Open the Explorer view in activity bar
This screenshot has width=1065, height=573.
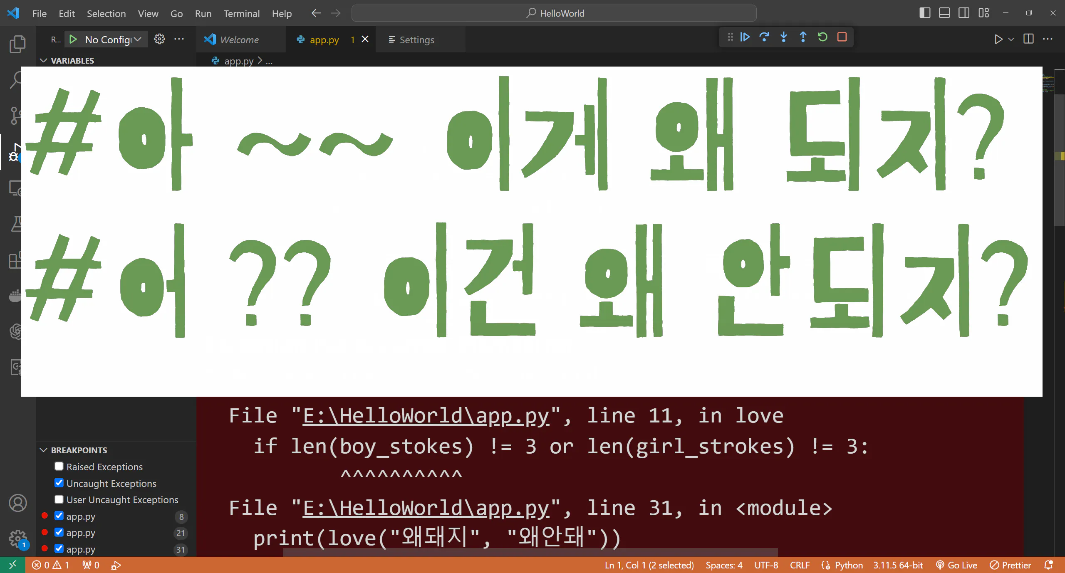click(x=17, y=44)
